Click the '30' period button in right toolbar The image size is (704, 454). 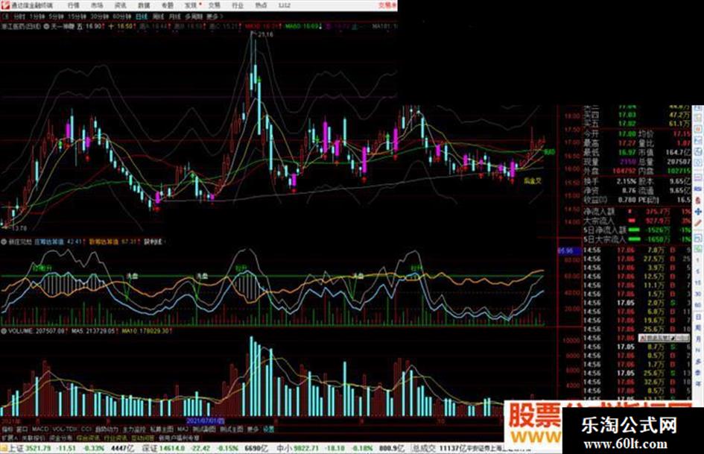698,294
